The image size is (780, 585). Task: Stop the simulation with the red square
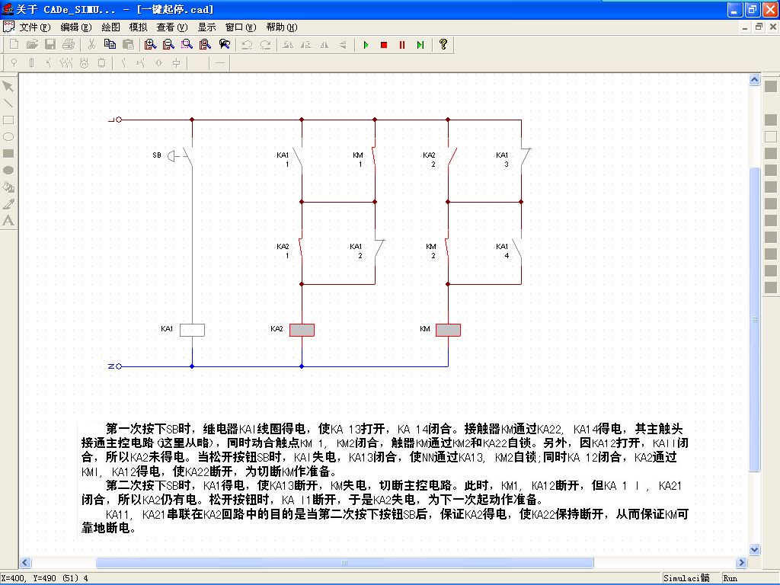tap(384, 45)
